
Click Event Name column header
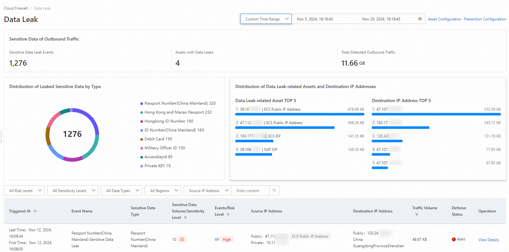pyautogui.click(x=82, y=211)
